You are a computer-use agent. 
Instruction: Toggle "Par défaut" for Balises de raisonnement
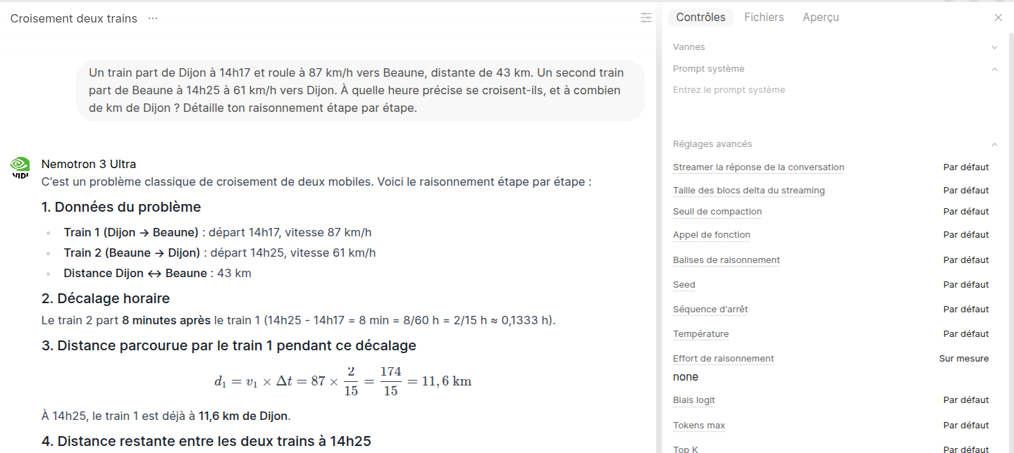click(966, 260)
